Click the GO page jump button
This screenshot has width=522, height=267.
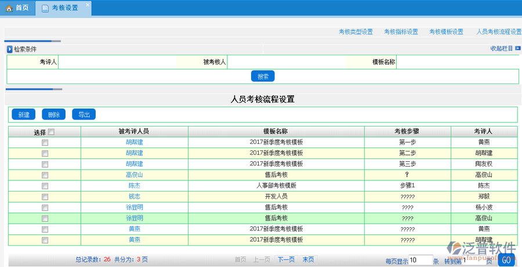coord(506,260)
